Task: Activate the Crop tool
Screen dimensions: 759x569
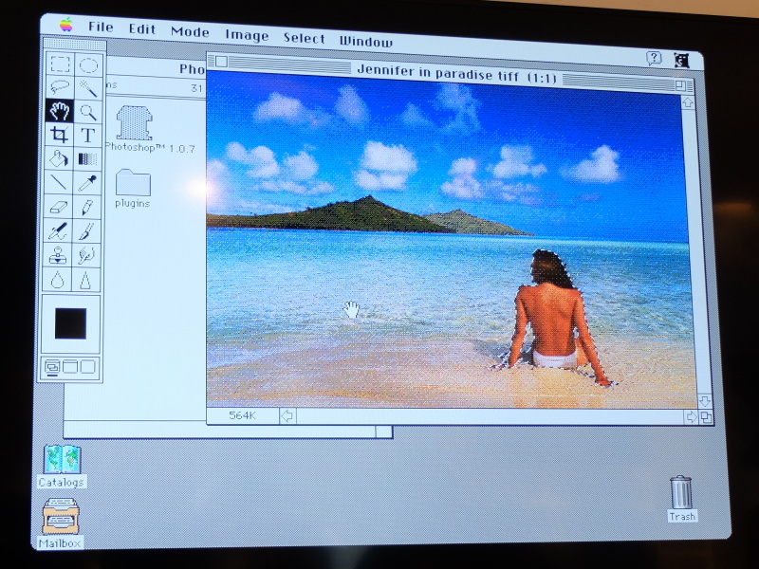Action: [x=59, y=136]
